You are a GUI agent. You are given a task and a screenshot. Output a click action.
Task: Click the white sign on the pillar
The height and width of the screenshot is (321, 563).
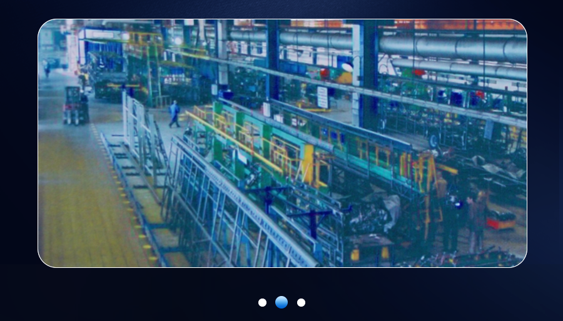tap(323, 97)
